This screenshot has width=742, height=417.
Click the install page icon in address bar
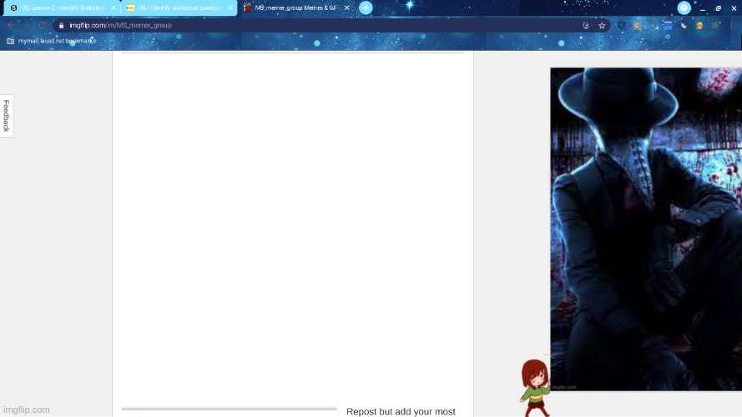pyautogui.click(x=586, y=26)
